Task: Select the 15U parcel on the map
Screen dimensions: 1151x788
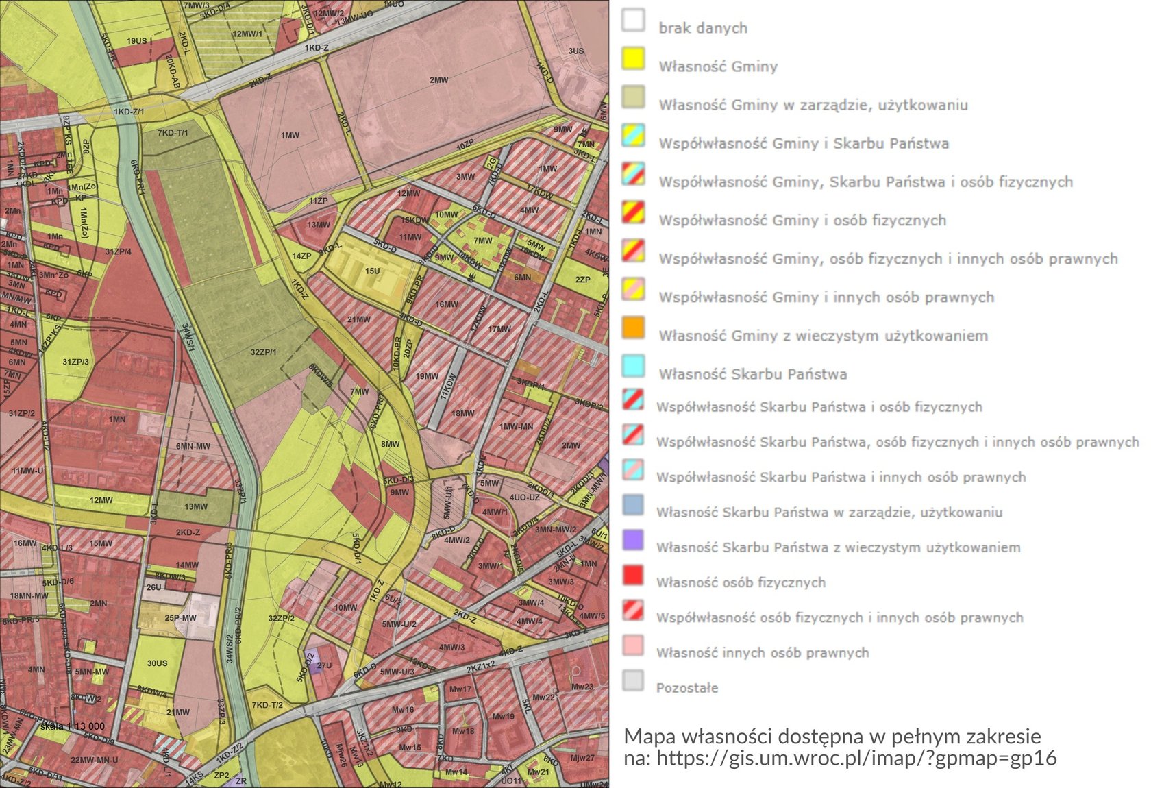Action: coord(372,271)
